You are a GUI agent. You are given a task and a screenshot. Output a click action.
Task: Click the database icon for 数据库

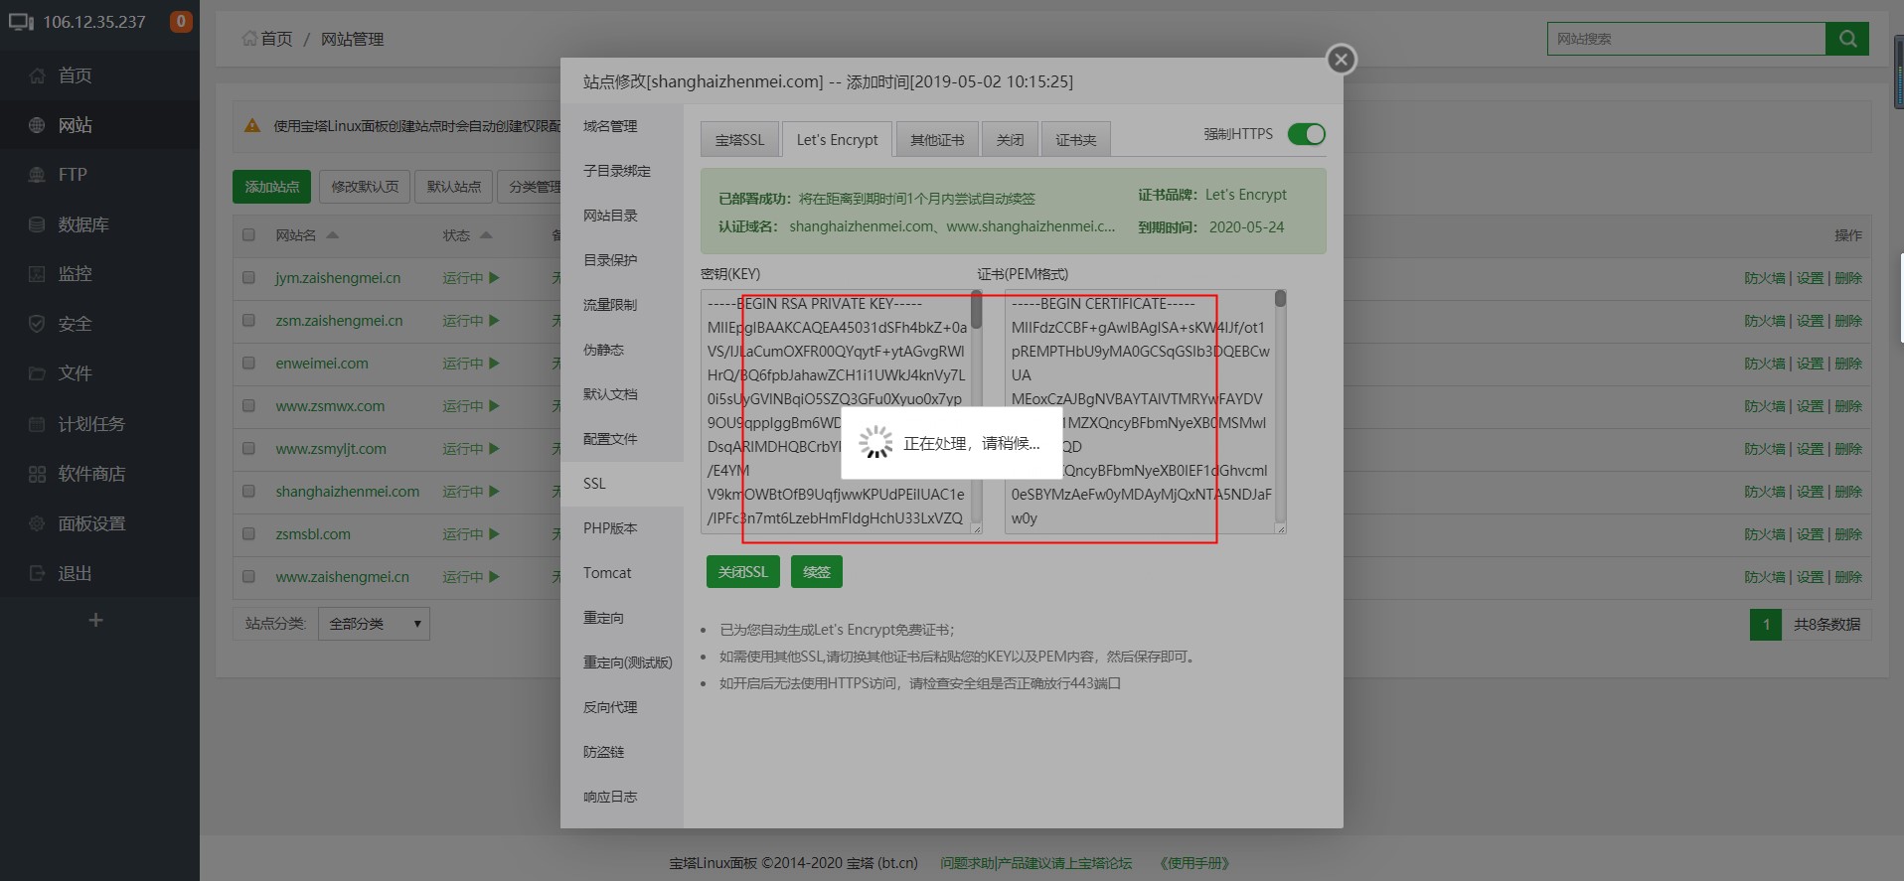37,224
